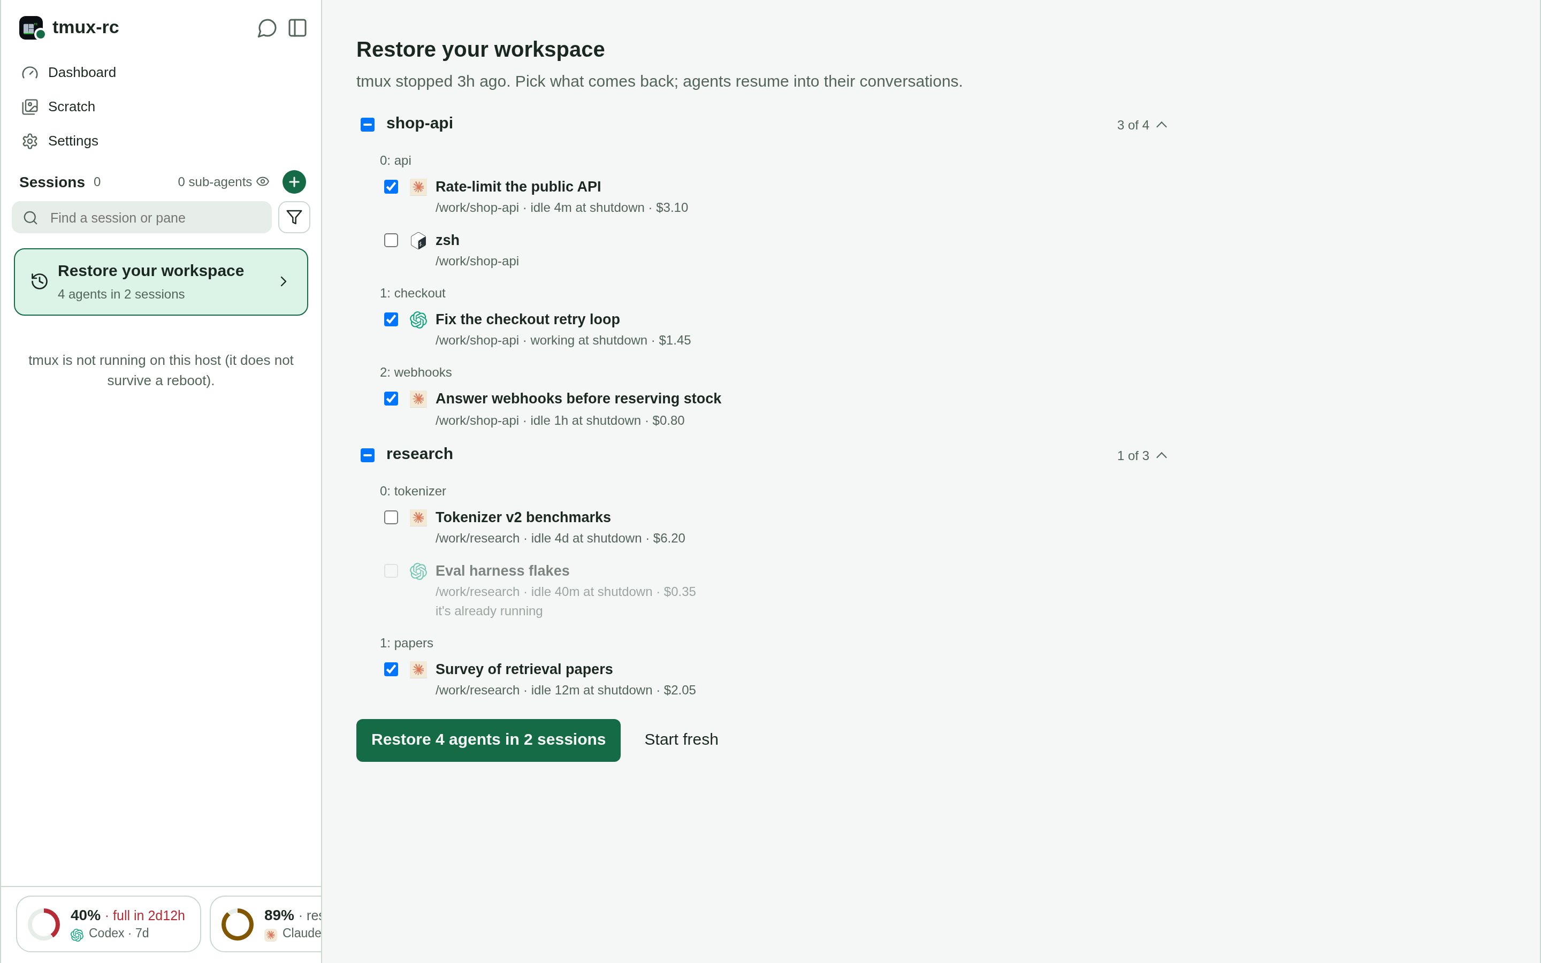Toggle the sidebar panel layout icon
Screen dimensions: 1541x963
pyautogui.click(x=297, y=28)
